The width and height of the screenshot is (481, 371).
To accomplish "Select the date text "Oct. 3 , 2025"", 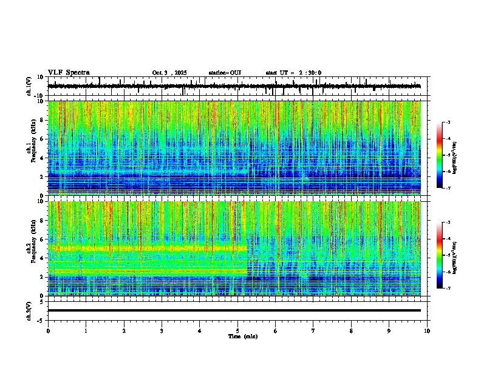I will (169, 73).
